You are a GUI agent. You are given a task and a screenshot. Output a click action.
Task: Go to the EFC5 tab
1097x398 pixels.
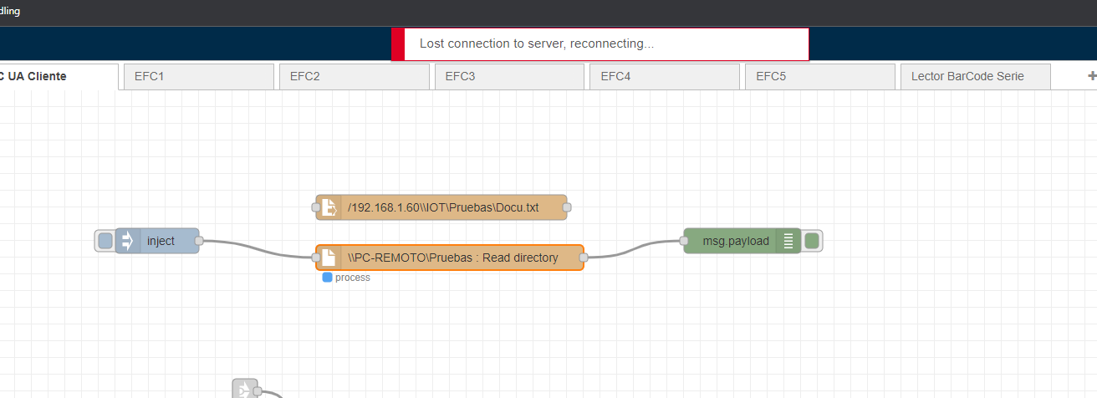click(819, 76)
